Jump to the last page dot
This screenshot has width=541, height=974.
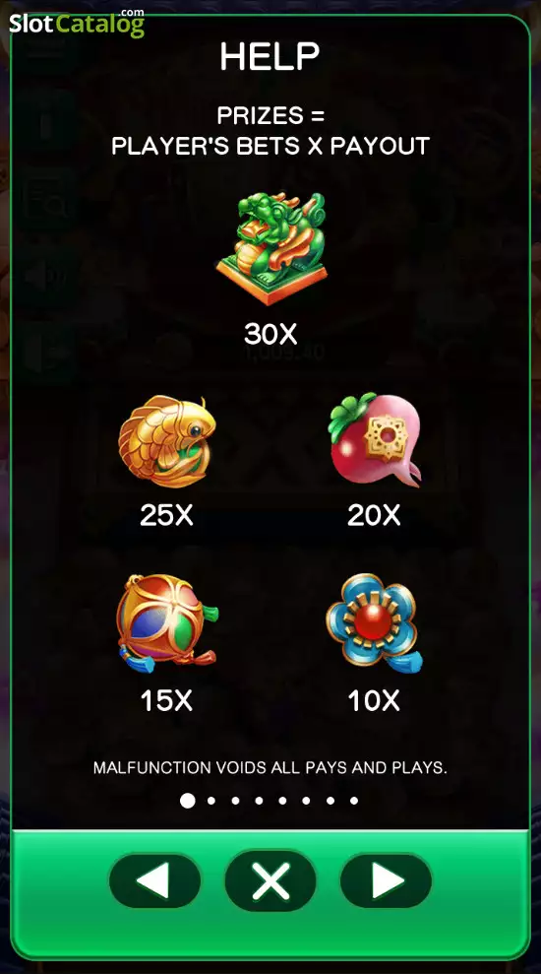click(354, 801)
